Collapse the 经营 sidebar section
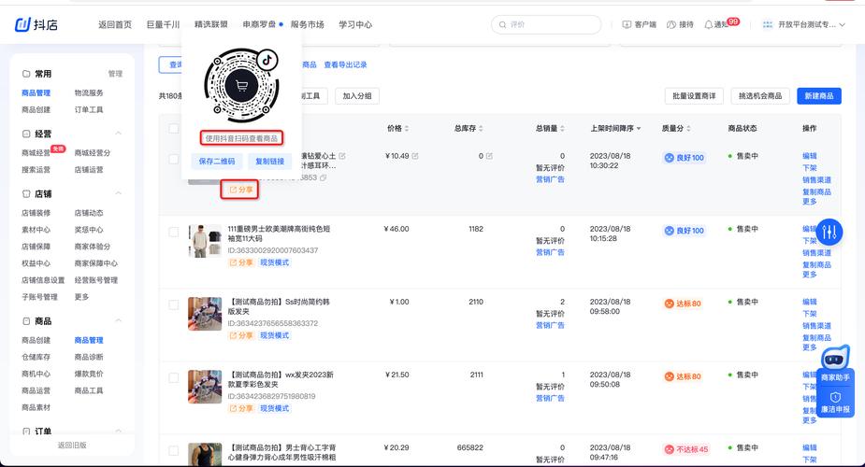The height and width of the screenshot is (467, 865). coord(118,134)
